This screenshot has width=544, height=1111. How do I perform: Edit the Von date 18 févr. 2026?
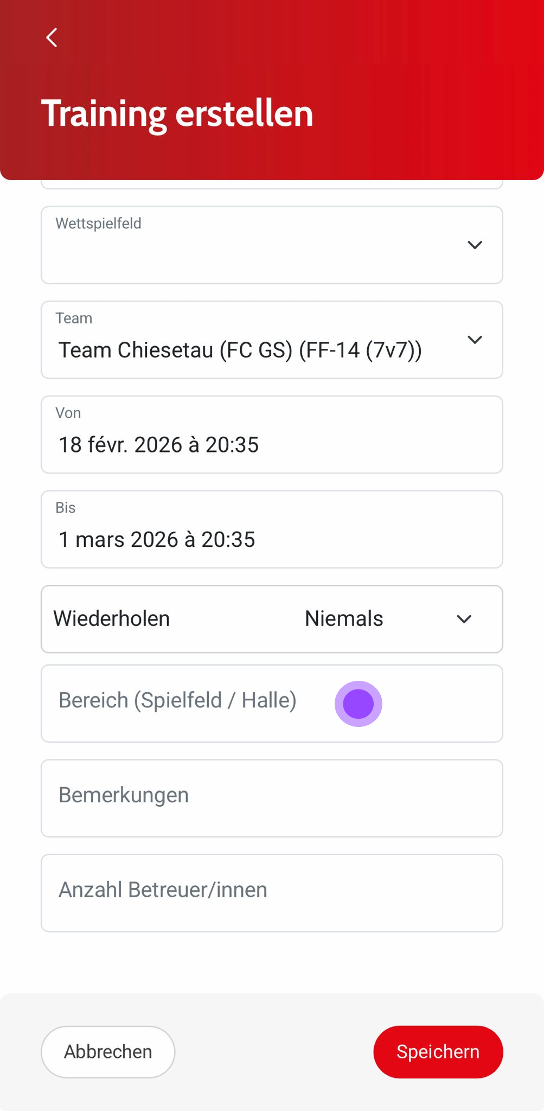158,445
